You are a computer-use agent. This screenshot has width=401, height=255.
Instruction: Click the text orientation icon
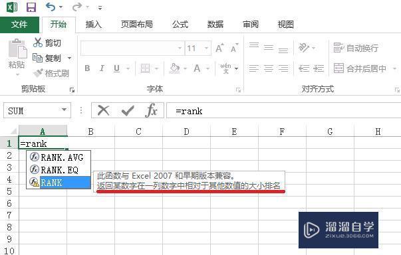pyautogui.click(x=304, y=48)
